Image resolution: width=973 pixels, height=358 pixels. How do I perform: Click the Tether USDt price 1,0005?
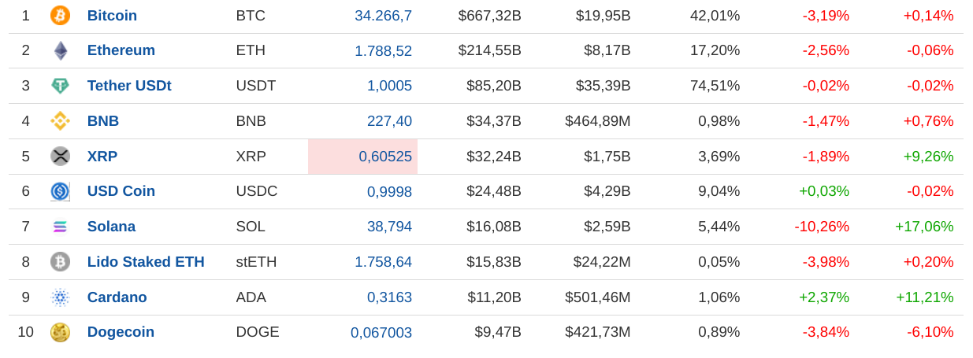[x=389, y=86]
